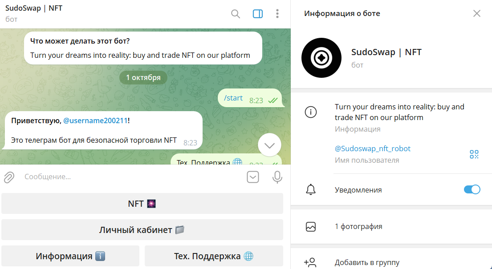
Task: Close the Информация о боте panel
Action: coord(477,13)
